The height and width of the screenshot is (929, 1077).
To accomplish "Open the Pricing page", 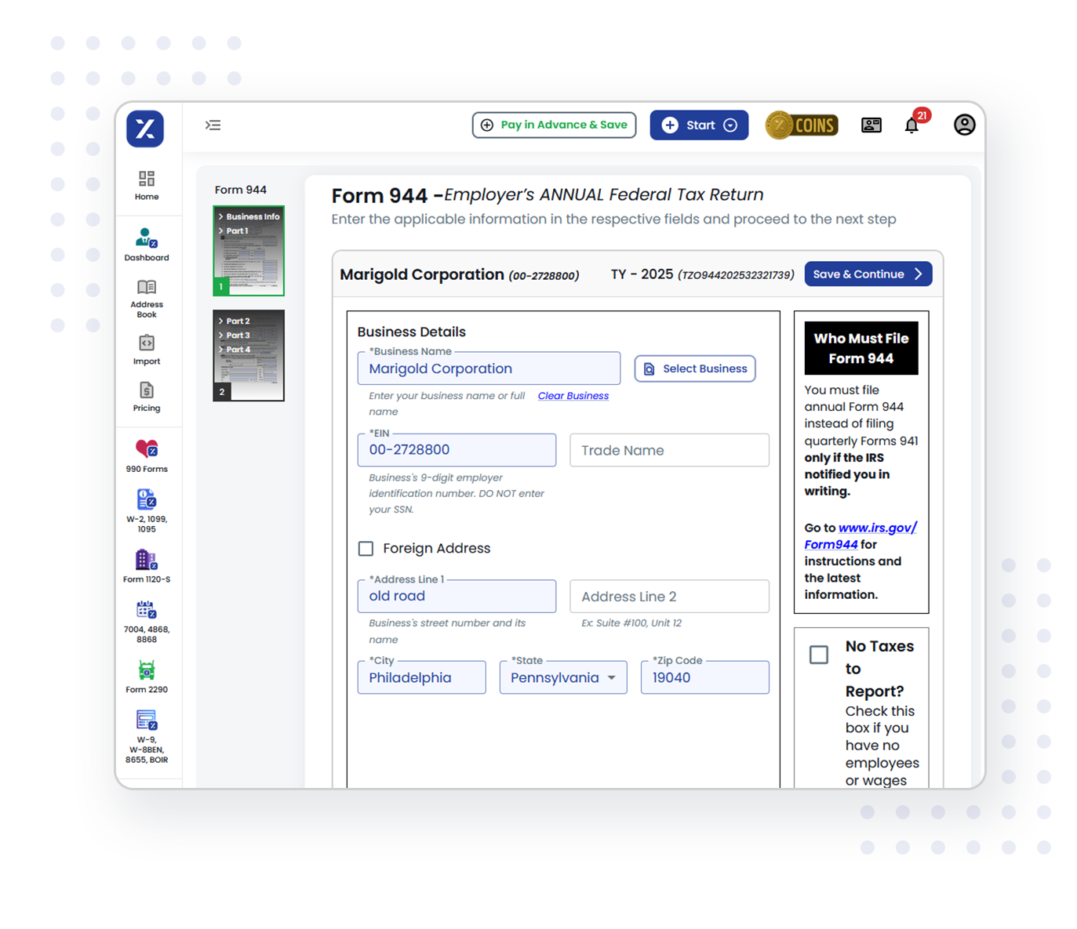I will coord(146,396).
